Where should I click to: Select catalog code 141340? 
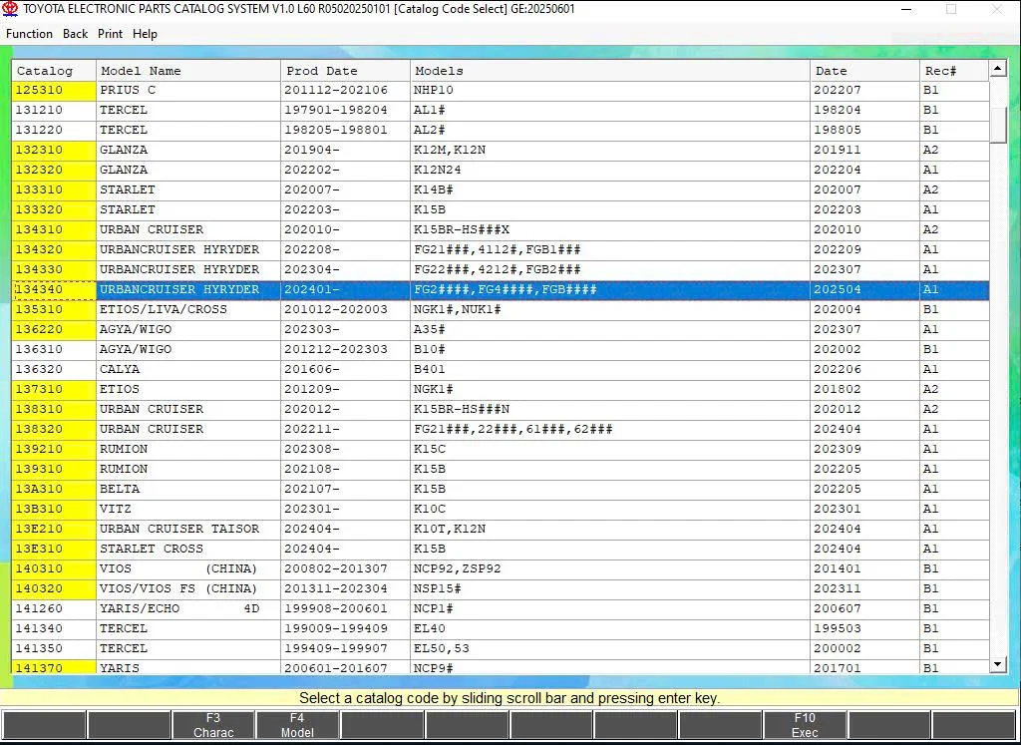pyautogui.click(x=54, y=628)
